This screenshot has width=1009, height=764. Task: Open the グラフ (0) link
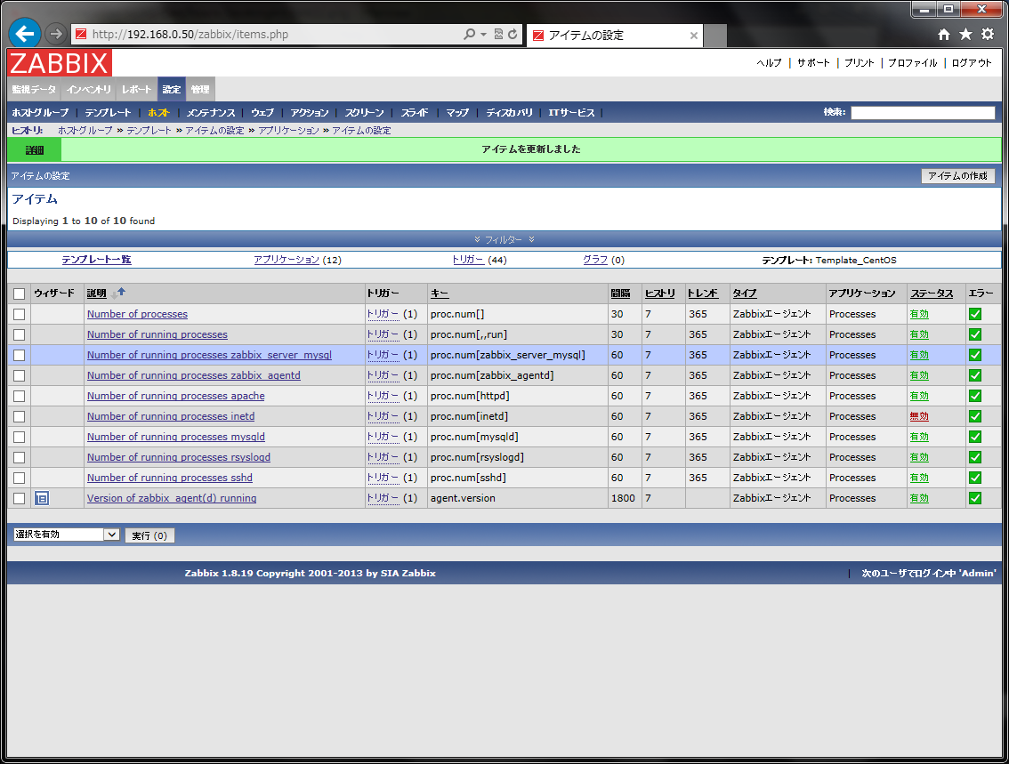pos(595,260)
